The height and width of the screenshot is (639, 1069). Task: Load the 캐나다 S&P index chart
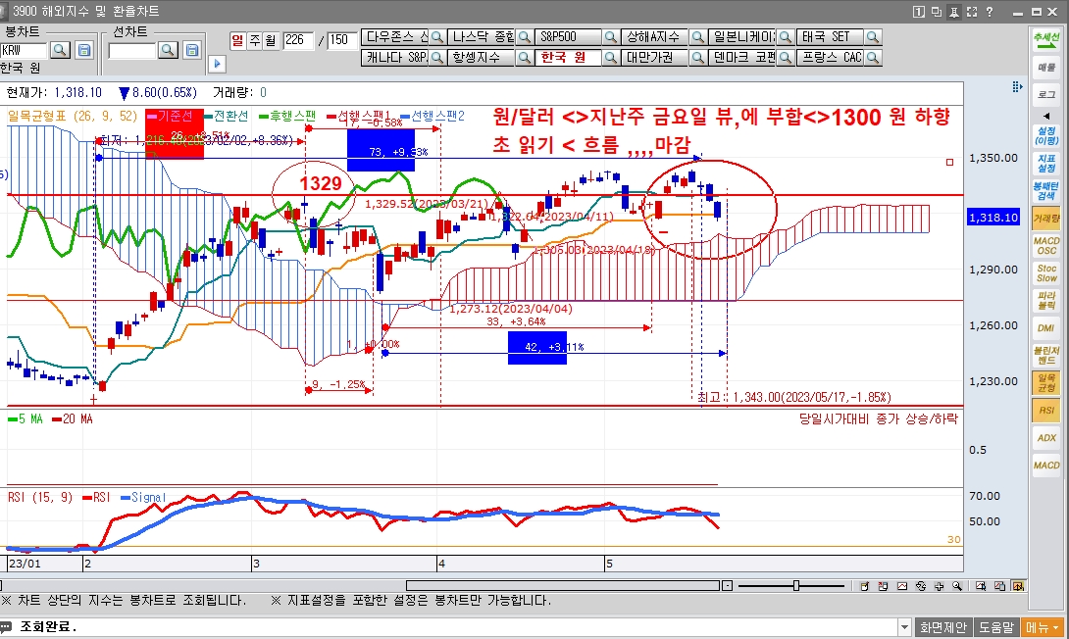pos(394,58)
